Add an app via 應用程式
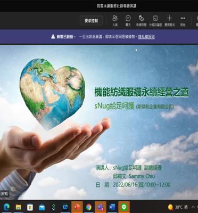The height and width of the screenshot is (213, 198). [169, 21]
